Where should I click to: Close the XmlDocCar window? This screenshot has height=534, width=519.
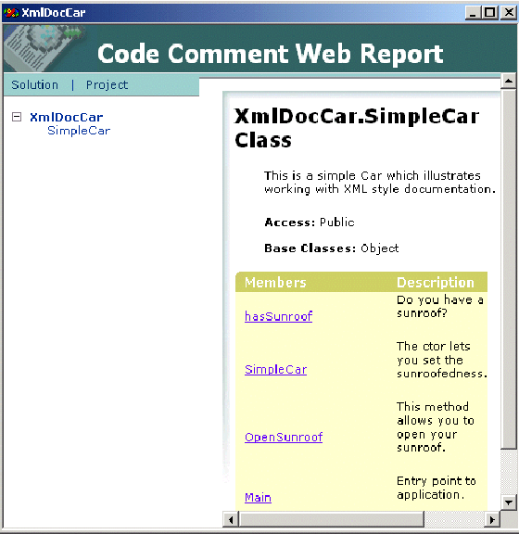pyautogui.click(x=509, y=13)
